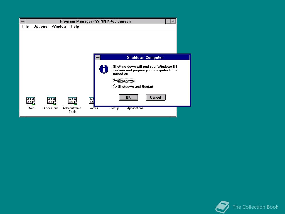Open the Main program group icon
The width and height of the screenshot is (285, 214).
31,101
